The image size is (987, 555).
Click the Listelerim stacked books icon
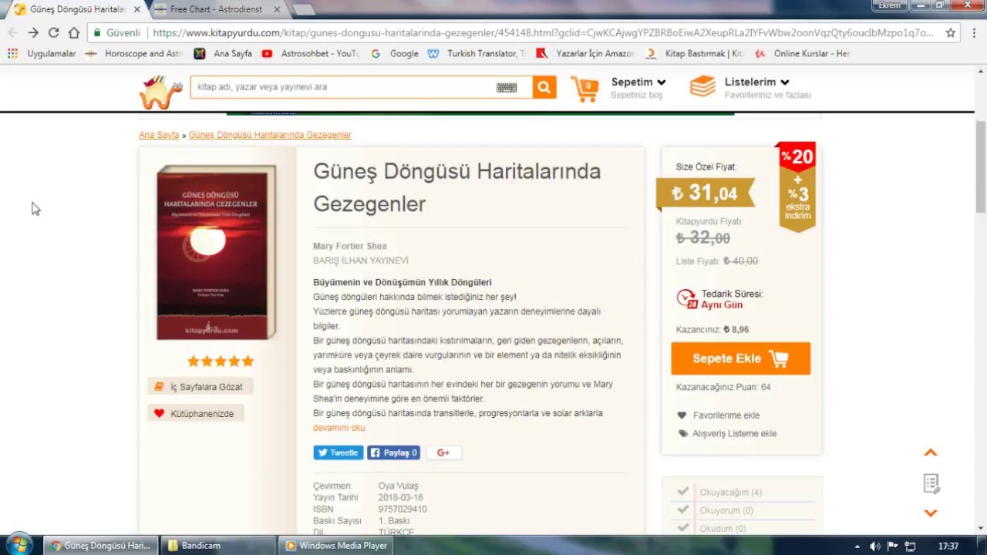[702, 86]
